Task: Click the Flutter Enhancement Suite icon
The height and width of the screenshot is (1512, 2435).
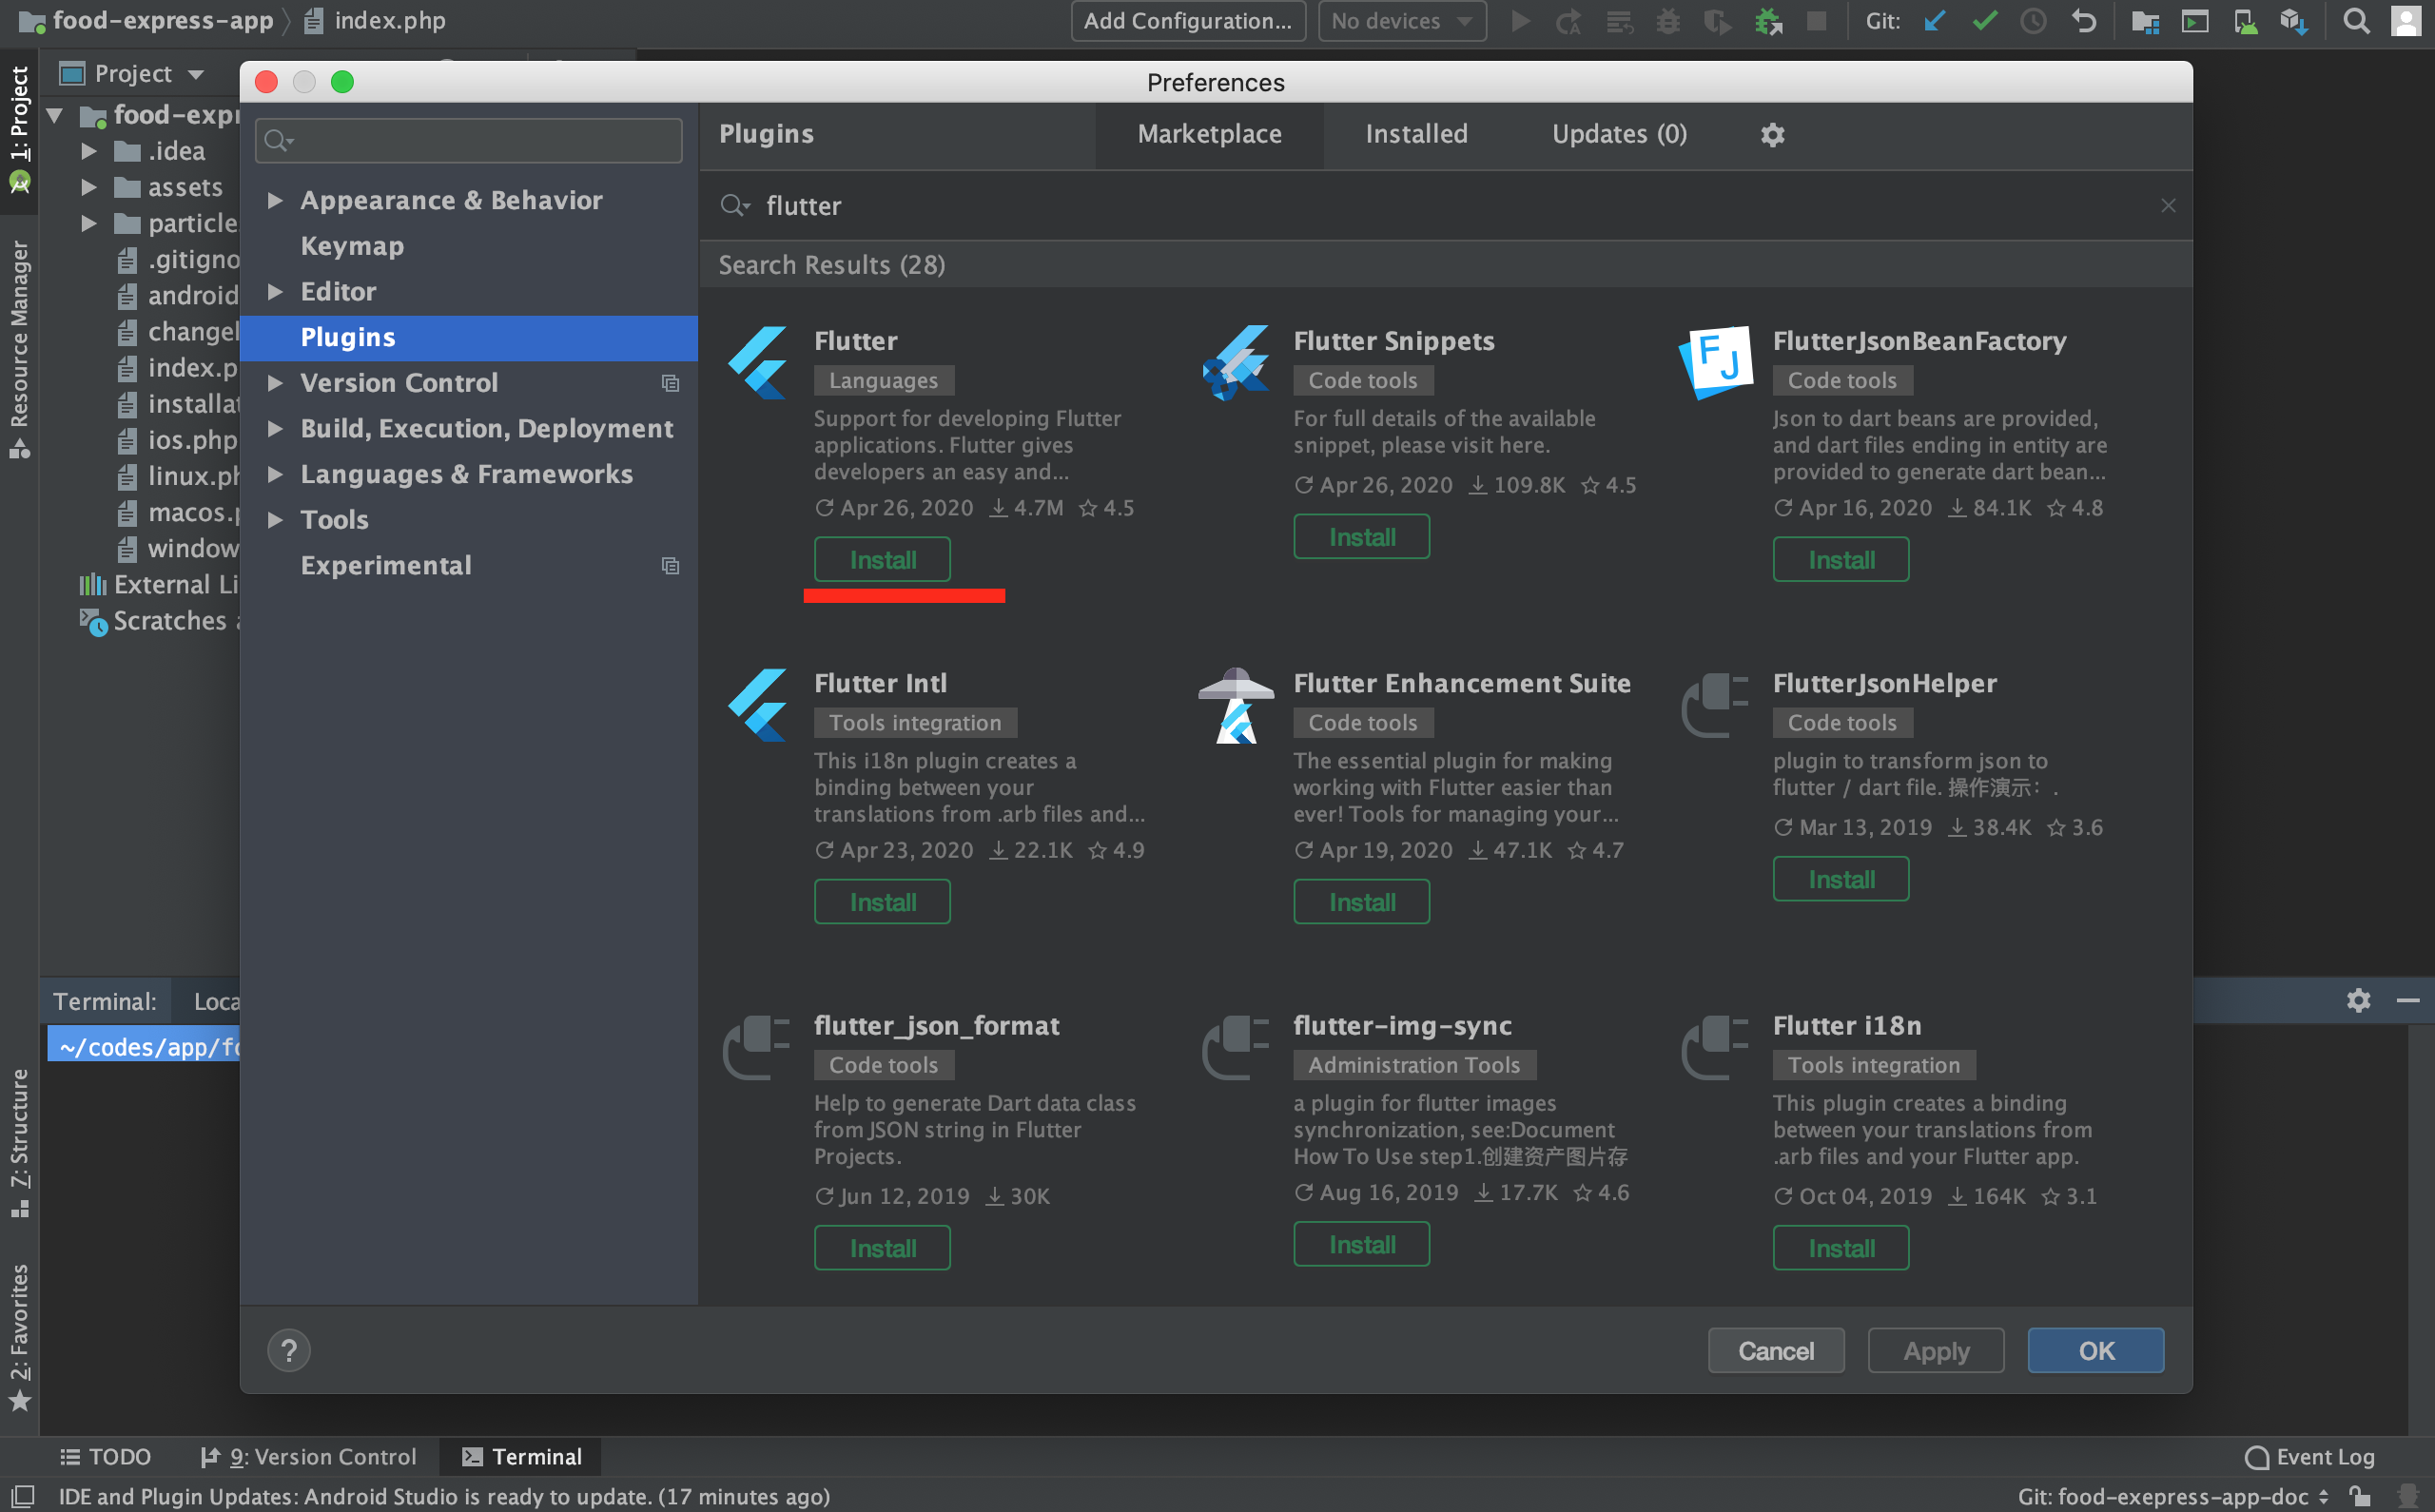Action: point(1236,705)
